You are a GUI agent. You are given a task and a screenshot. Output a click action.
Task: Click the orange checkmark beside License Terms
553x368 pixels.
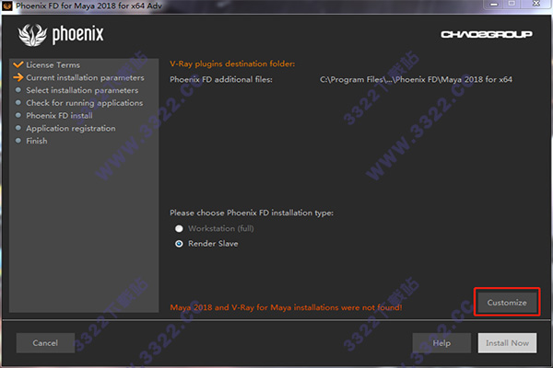point(18,64)
